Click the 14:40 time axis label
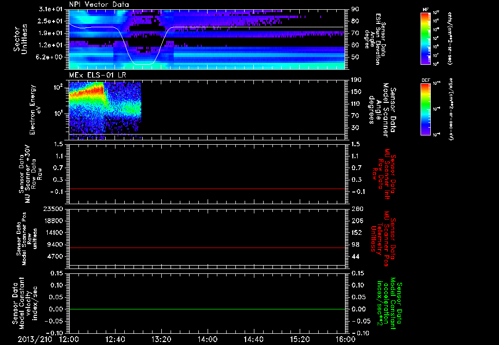This screenshot has width=499, height=345. click(253, 339)
